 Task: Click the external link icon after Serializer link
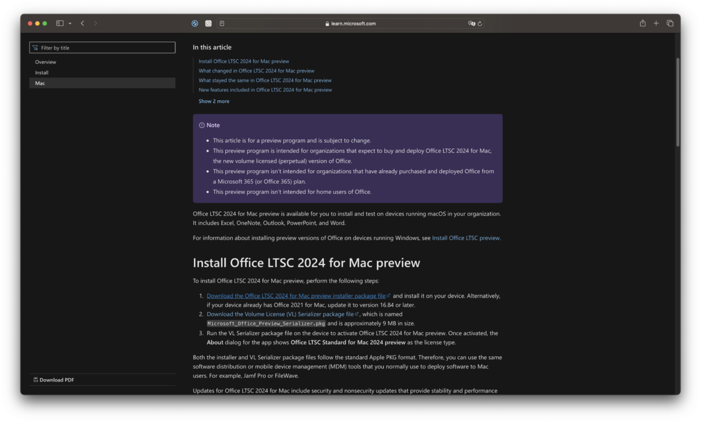[357, 313]
